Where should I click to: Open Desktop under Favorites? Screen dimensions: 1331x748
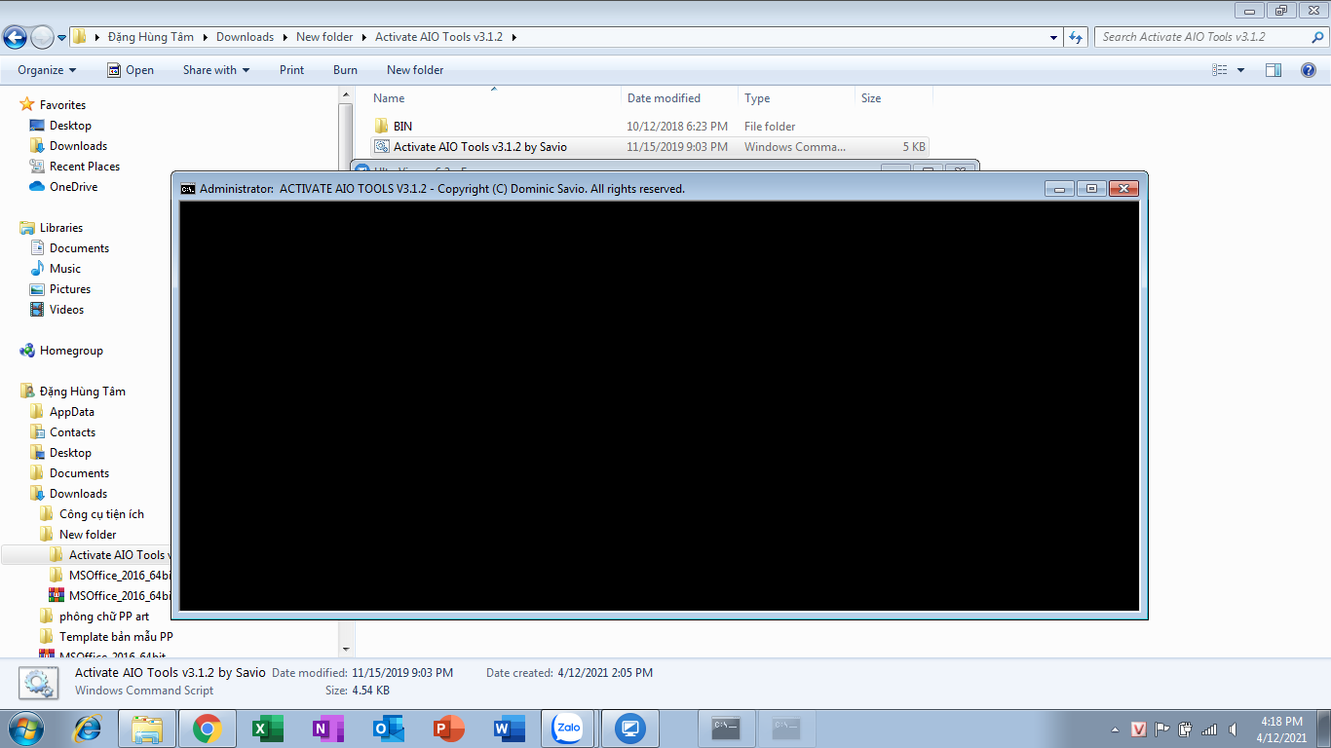point(70,126)
